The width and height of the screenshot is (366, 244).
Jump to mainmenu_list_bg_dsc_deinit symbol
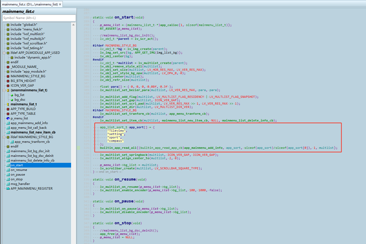click(x=32, y=156)
